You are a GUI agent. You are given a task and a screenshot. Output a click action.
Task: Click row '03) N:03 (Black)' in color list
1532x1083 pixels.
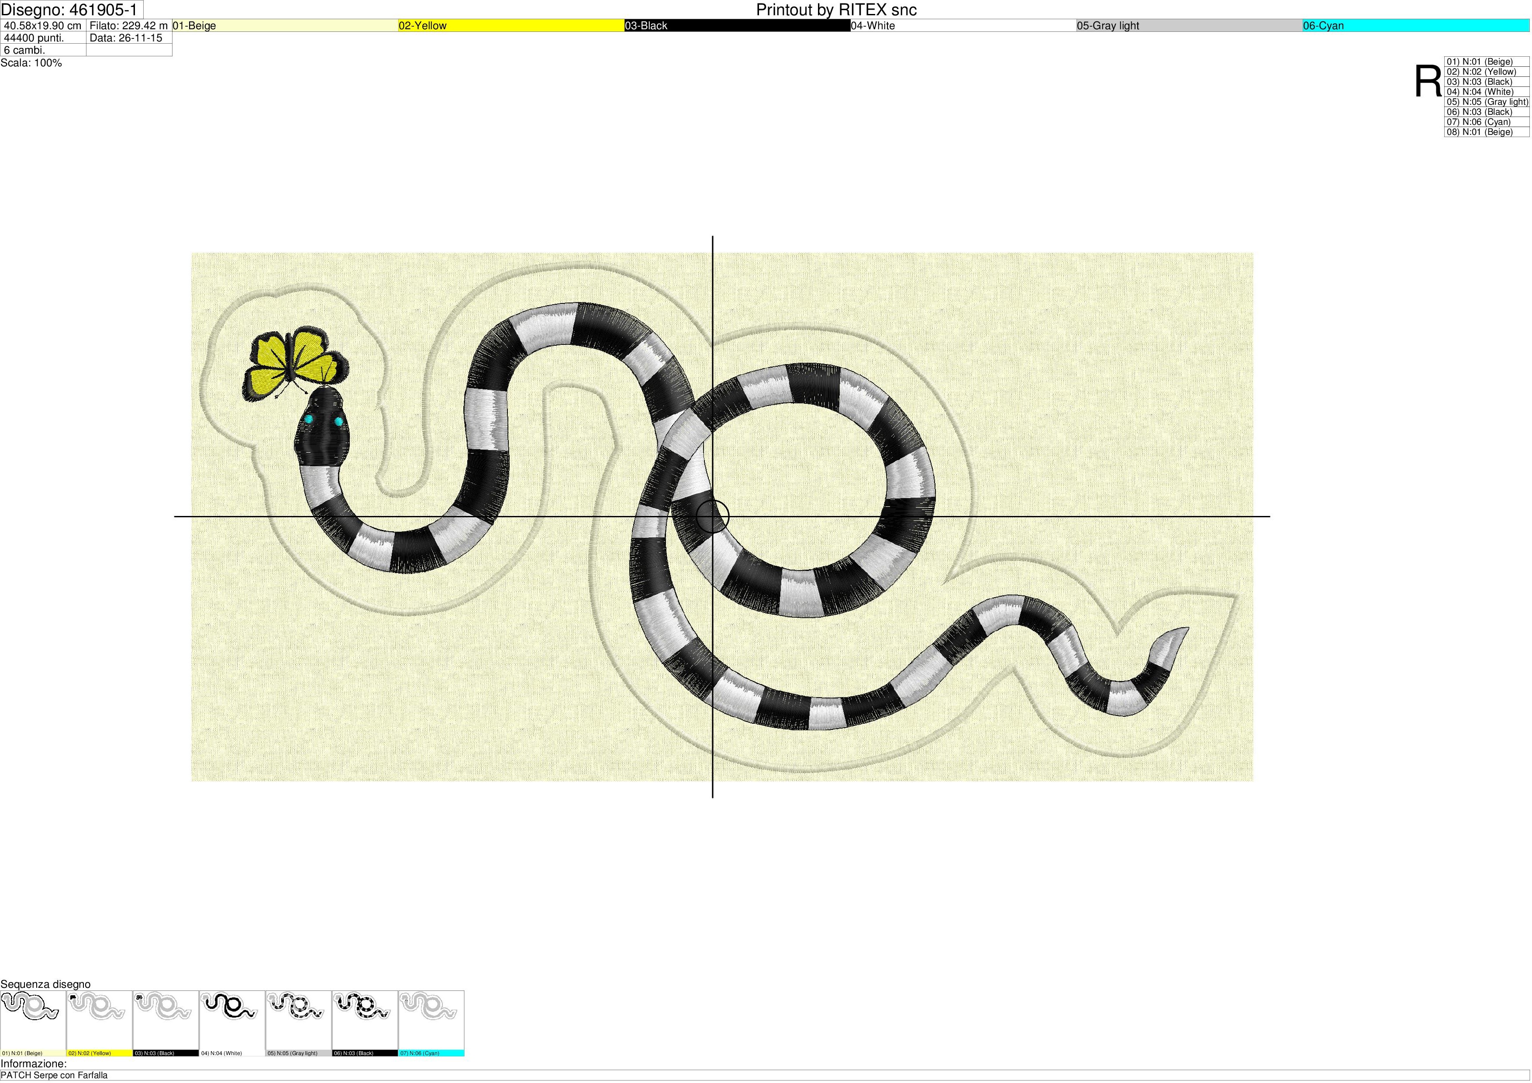point(1487,81)
